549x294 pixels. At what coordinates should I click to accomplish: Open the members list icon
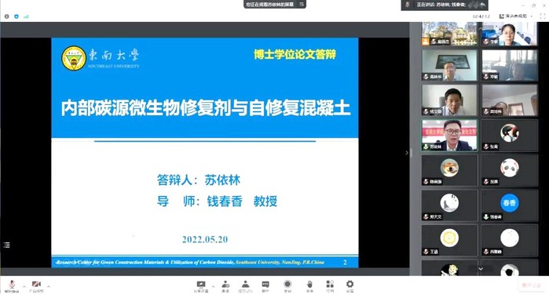(x=245, y=286)
